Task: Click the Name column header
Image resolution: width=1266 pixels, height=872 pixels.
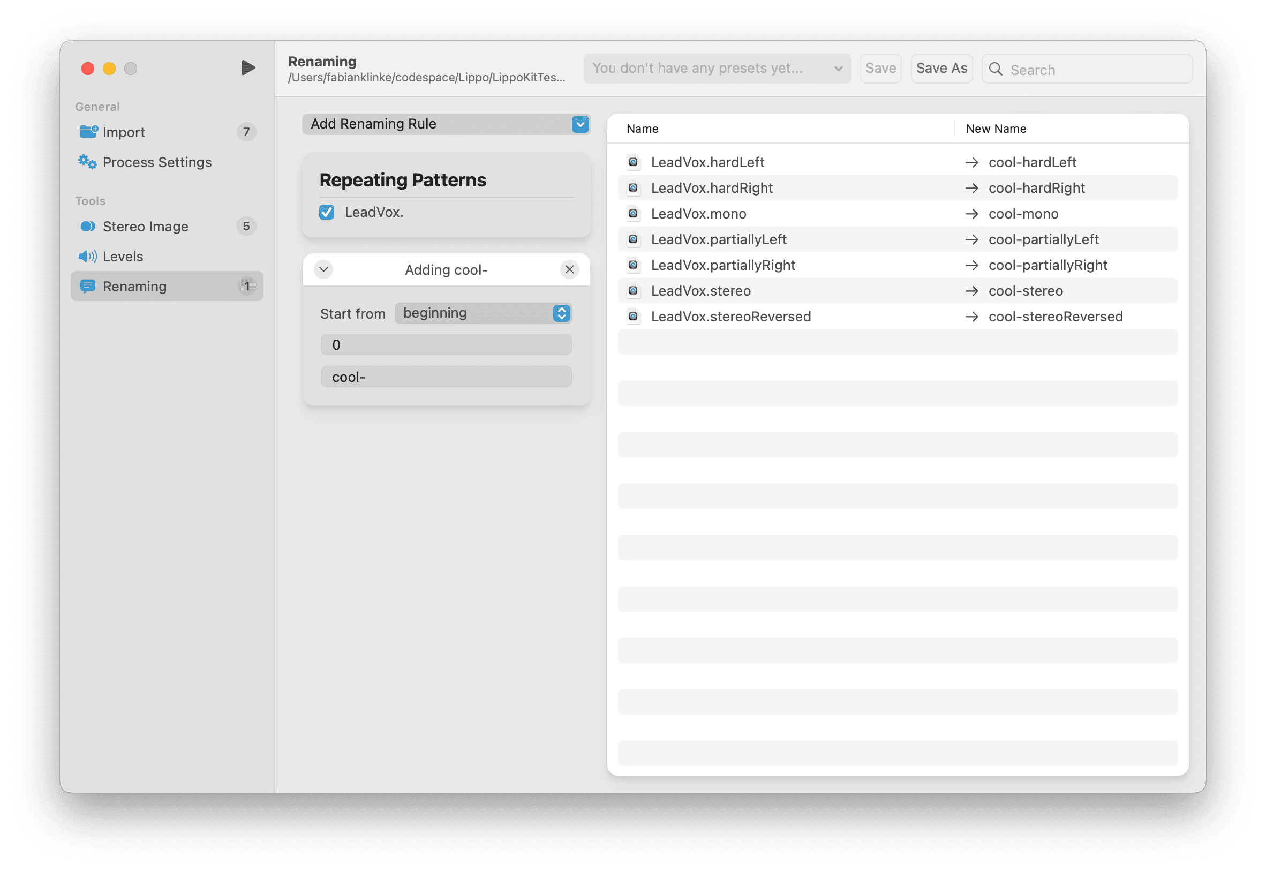Action: point(642,129)
